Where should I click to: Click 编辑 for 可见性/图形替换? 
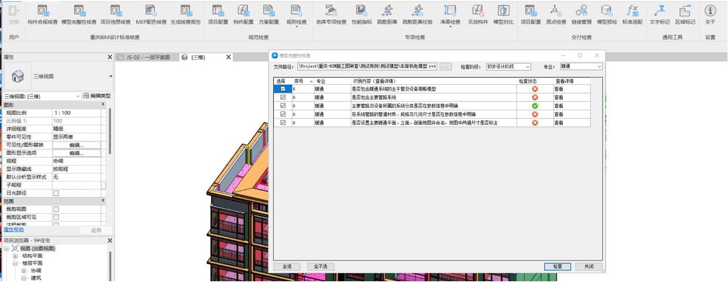[76, 145]
